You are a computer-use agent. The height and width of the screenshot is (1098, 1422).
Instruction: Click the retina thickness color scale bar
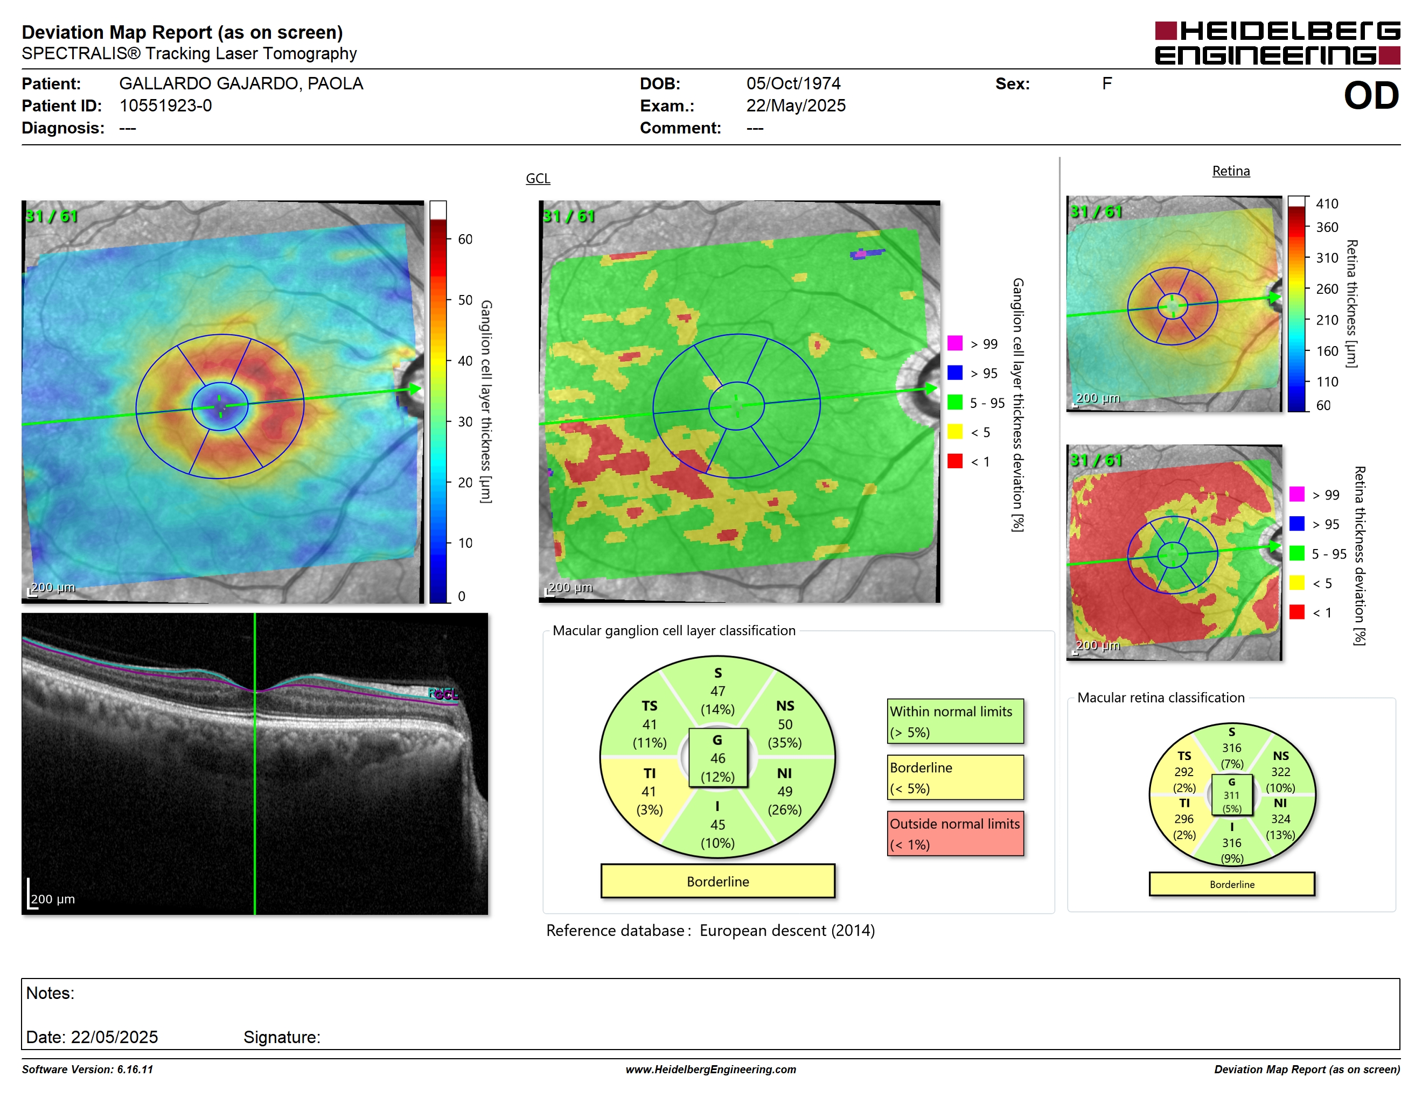(x=1297, y=304)
